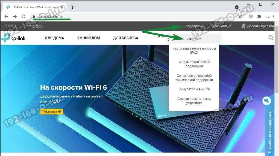Screen dimensions: 279x156
Task: Bookmark this page with star icon
Action: click(x=240, y=16)
